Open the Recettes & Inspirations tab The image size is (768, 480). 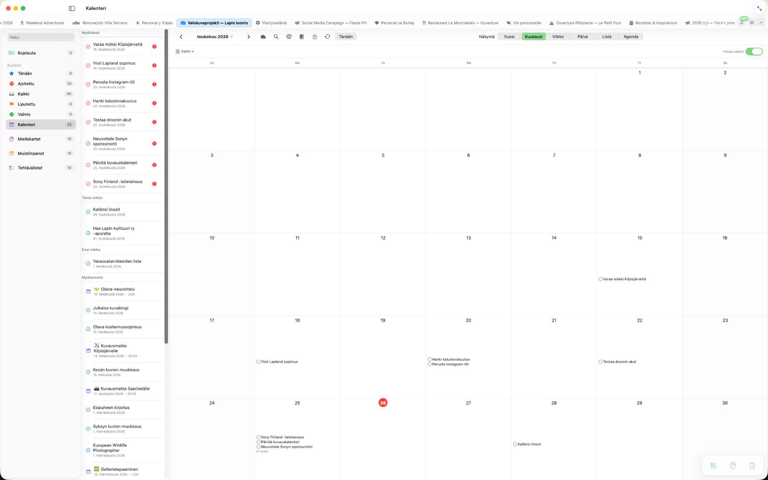pos(653,23)
